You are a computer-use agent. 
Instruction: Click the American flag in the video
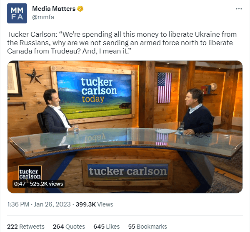[164, 88]
